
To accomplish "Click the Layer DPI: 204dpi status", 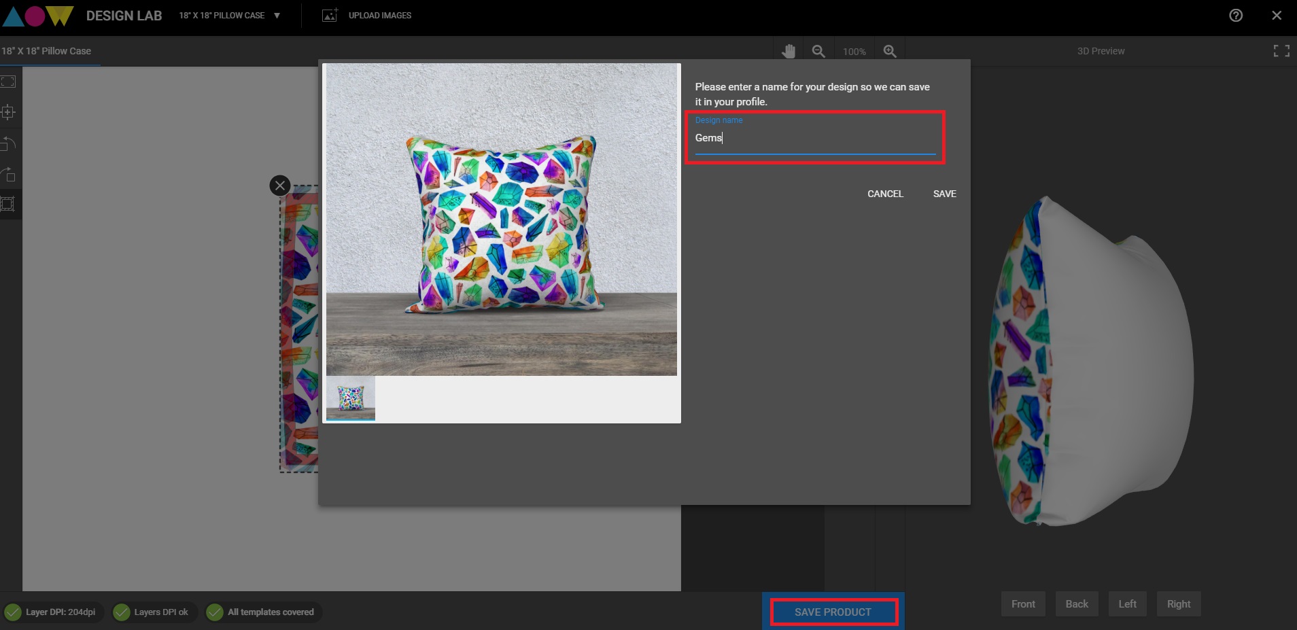I will click(x=53, y=612).
